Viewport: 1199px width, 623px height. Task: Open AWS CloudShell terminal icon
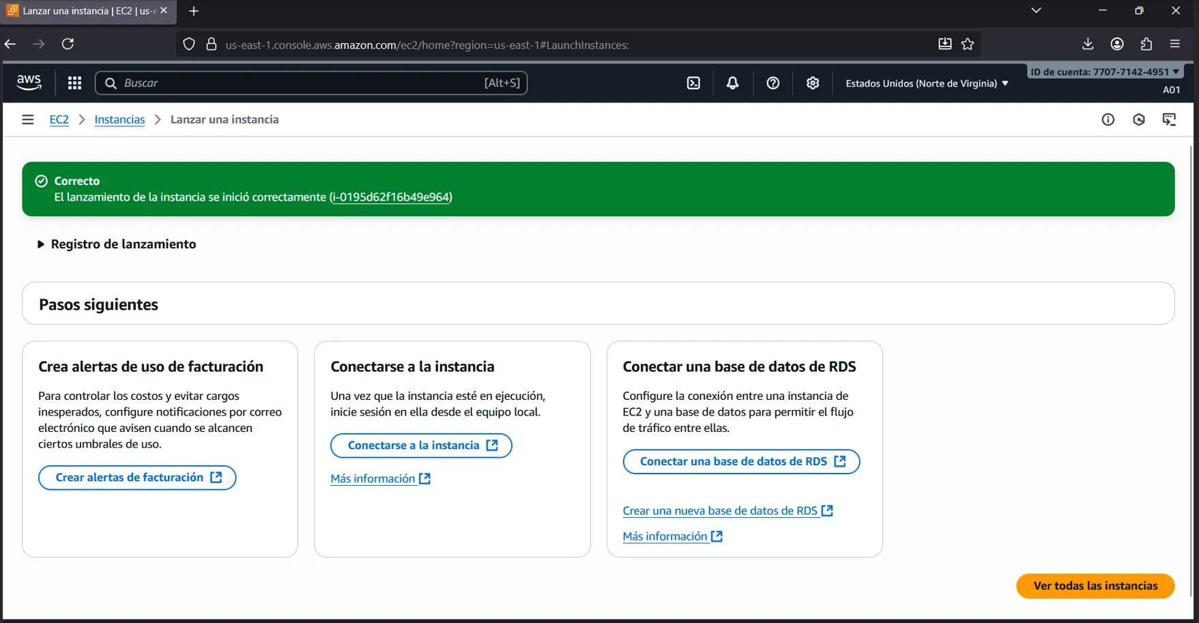tap(693, 83)
